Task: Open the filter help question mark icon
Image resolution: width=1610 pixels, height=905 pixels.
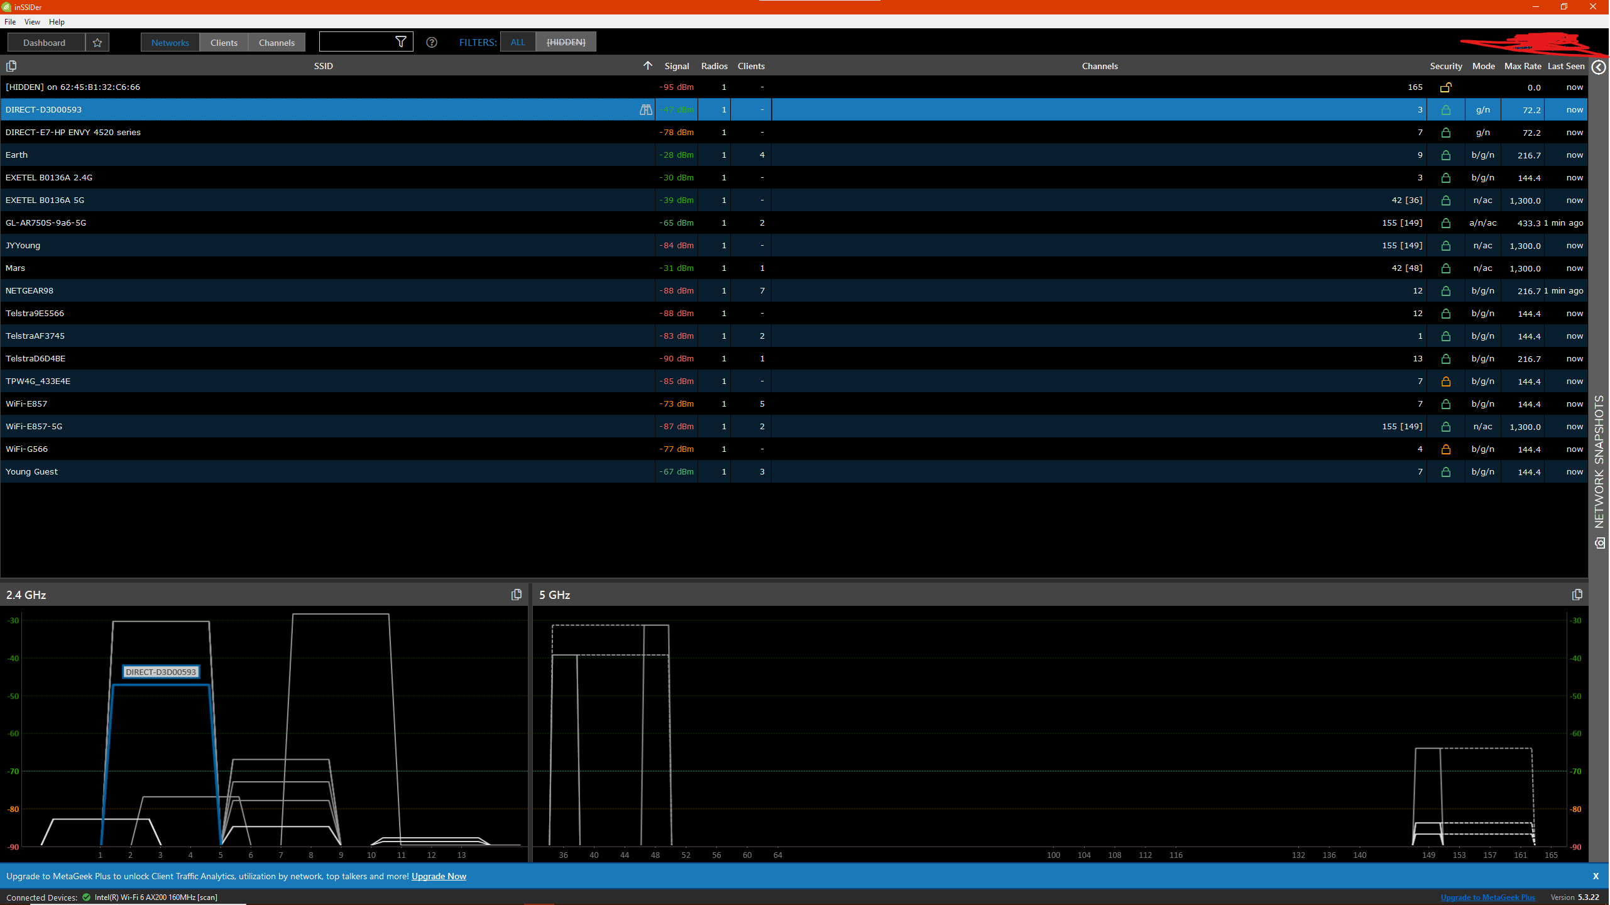Action: 431,43
